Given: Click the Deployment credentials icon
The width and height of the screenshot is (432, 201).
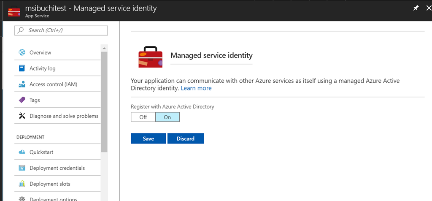Looking at the screenshot, I should click(22, 168).
